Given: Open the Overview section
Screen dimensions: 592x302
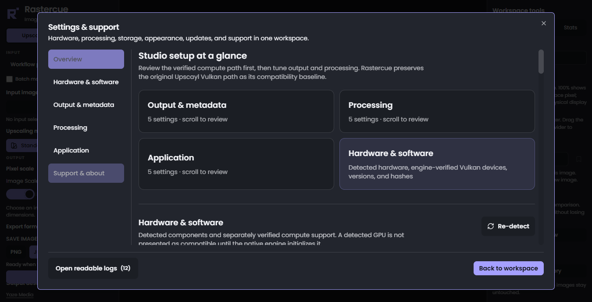Looking at the screenshot, I should click(x=86, y=59).
